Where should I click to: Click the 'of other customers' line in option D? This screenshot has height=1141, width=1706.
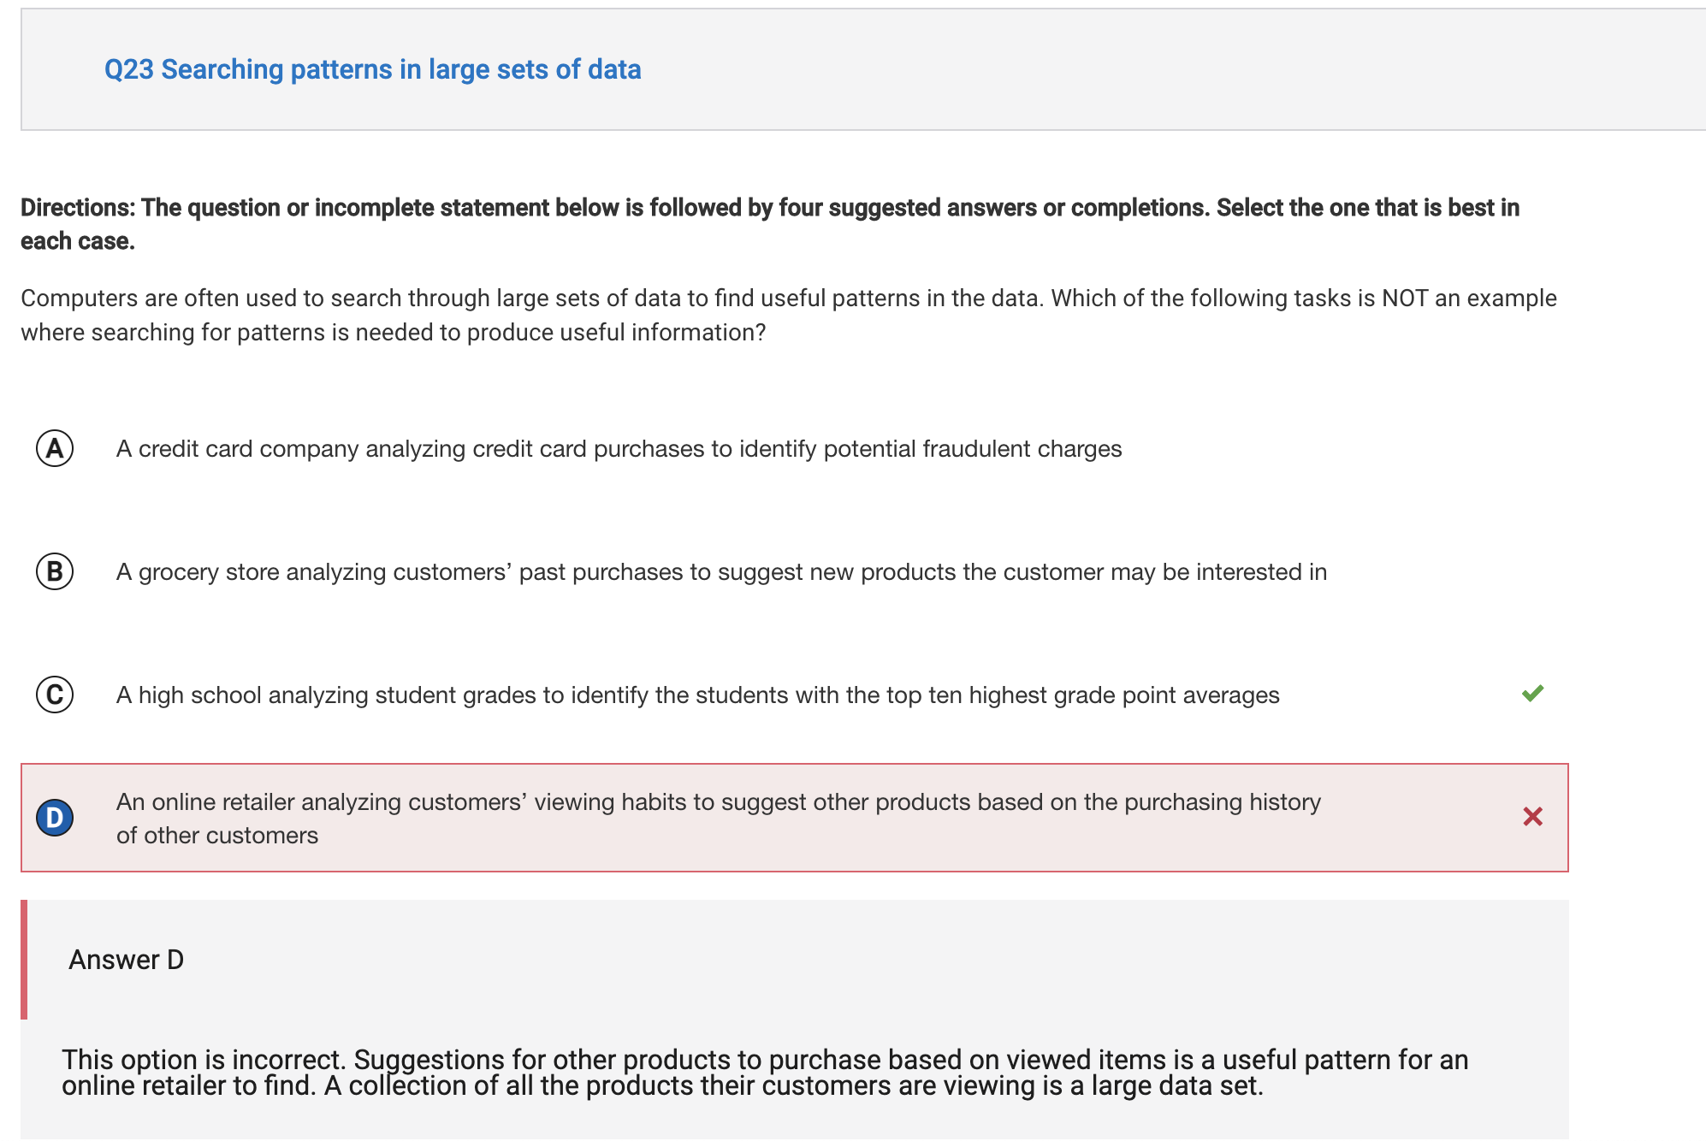click(217, 836)
